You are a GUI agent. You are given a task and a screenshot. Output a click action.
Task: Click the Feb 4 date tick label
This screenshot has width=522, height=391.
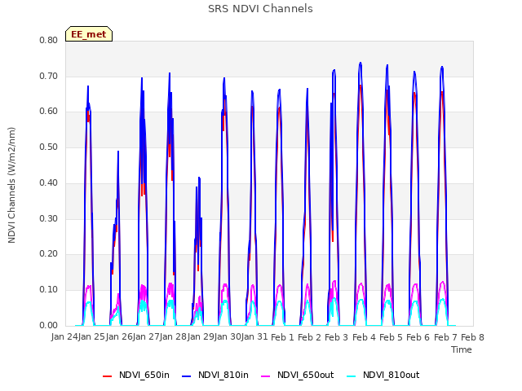(364, 337)
